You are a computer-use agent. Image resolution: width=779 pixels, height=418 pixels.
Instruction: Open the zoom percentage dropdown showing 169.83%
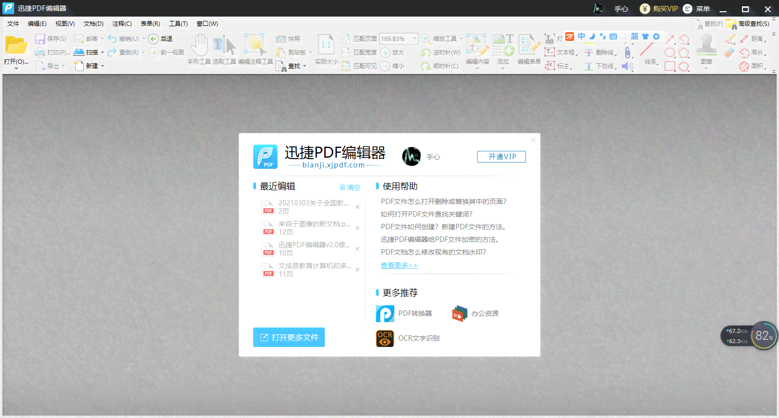coord(414,38)
